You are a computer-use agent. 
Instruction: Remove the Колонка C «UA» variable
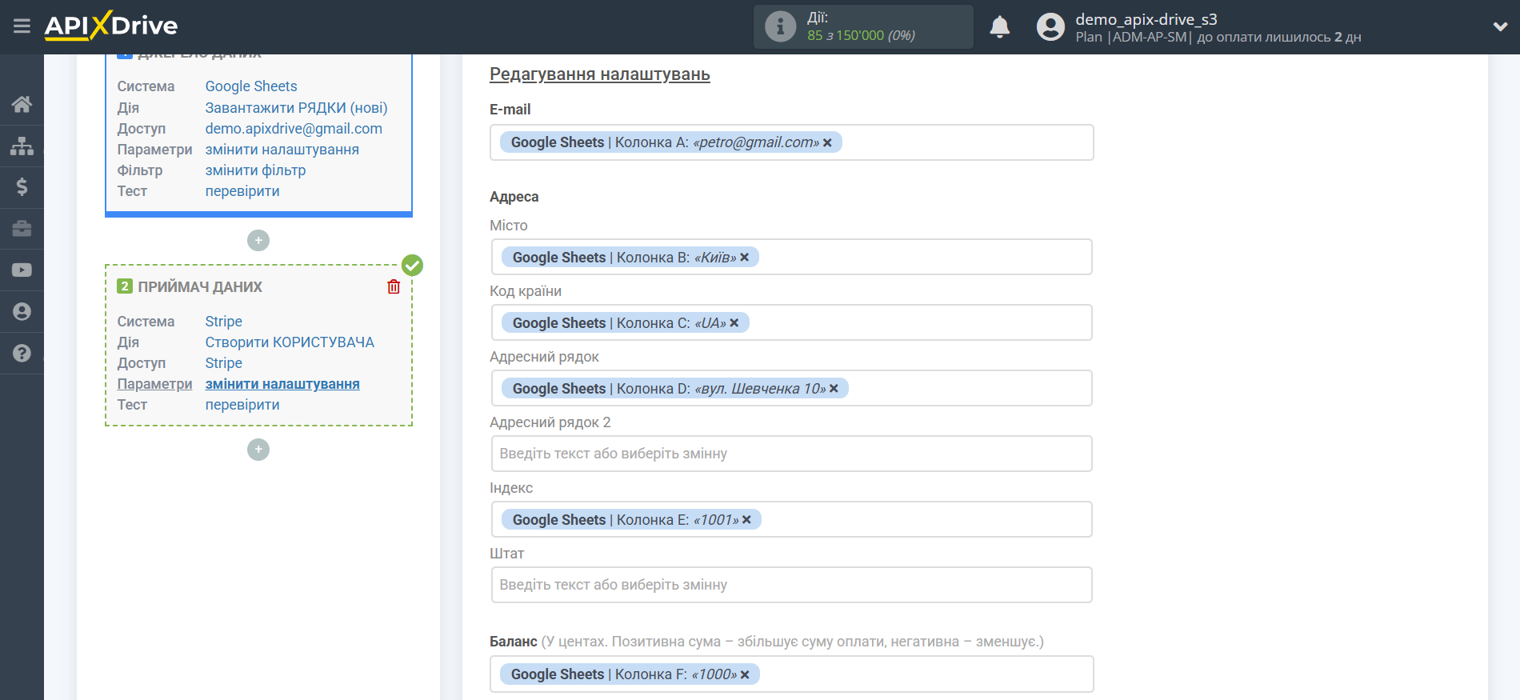coord(734,323)
